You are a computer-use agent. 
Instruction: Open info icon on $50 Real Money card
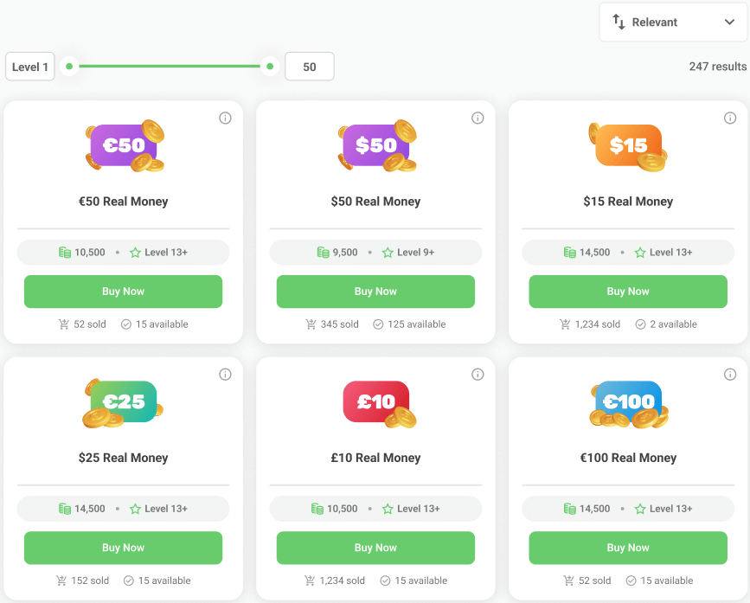[x=478, y=119]
